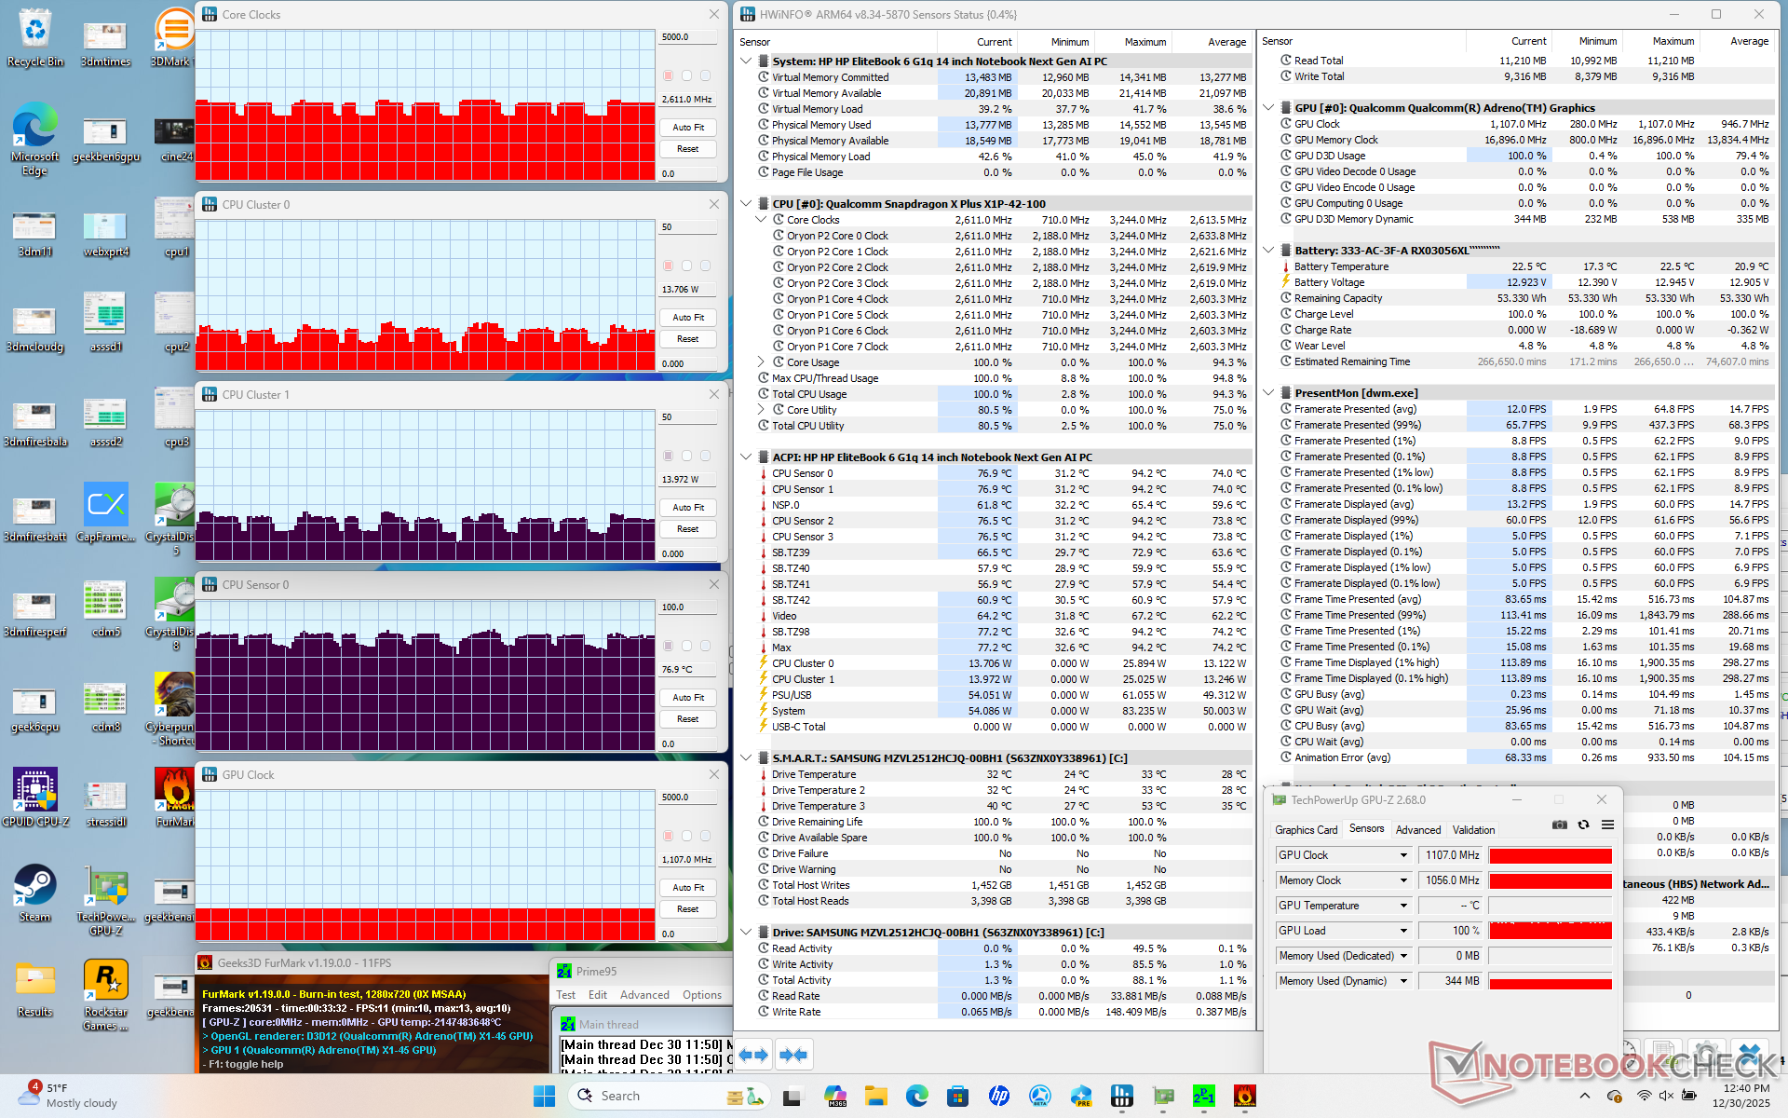This screenshot has width=1788, height=1118.
Task: Open GPU Load sensor dropdown
Action: (1403, 931)
